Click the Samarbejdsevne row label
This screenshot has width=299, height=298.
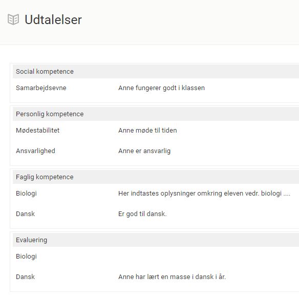[x=41, y=88]
